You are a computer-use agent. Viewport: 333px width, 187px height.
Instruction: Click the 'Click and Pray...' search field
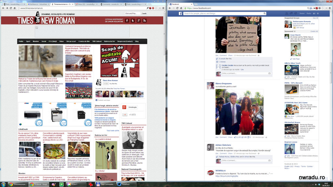click(133, 13)
